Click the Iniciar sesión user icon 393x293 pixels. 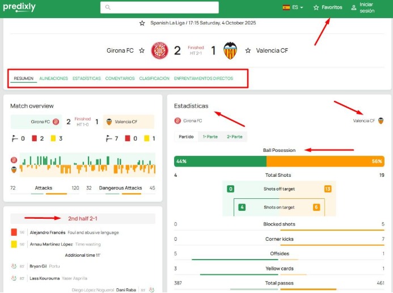click(x=353, y=7)
